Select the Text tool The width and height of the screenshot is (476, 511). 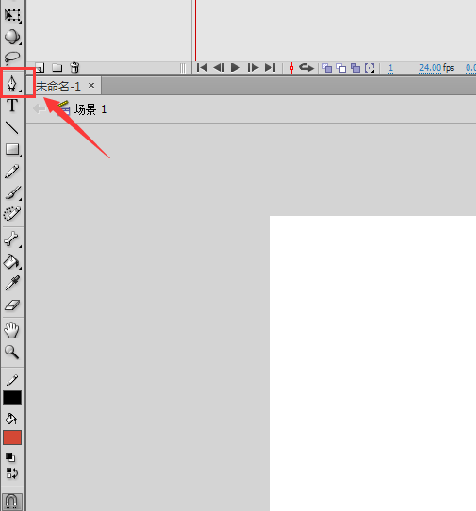pyautogui.click(x=12, y=106)
